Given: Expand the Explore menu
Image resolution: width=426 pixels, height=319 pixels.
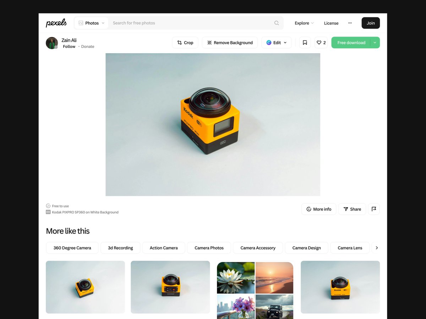Looking at the screenshot, I should point(304,23).
